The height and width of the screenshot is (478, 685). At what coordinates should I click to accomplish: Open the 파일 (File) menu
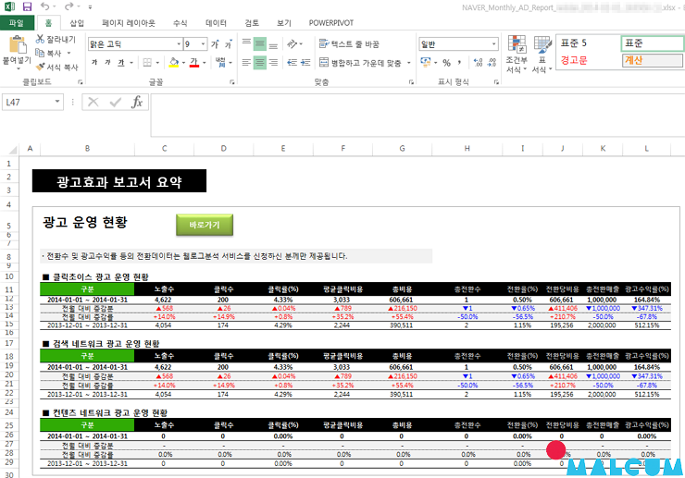pos(17,22)
